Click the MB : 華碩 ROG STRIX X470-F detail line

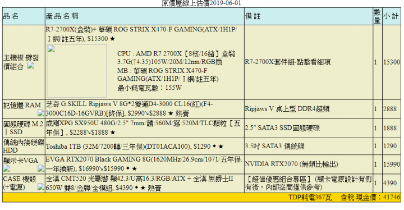click(168, 75)
